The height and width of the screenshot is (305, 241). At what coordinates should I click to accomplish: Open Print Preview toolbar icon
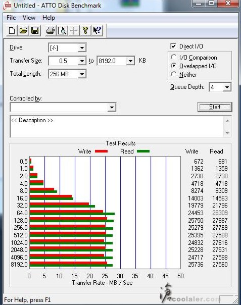point(62,30)
